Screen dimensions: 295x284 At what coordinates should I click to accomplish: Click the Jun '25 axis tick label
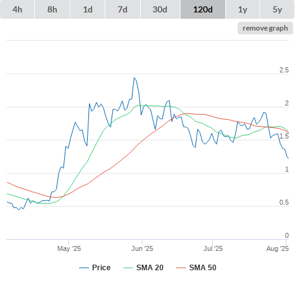point(142,248)
